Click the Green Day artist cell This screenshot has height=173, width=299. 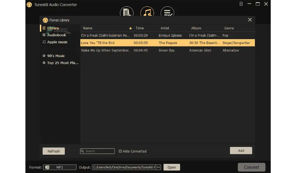(x=166, y=50)
